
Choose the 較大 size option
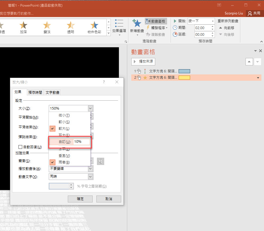[64, 129]
